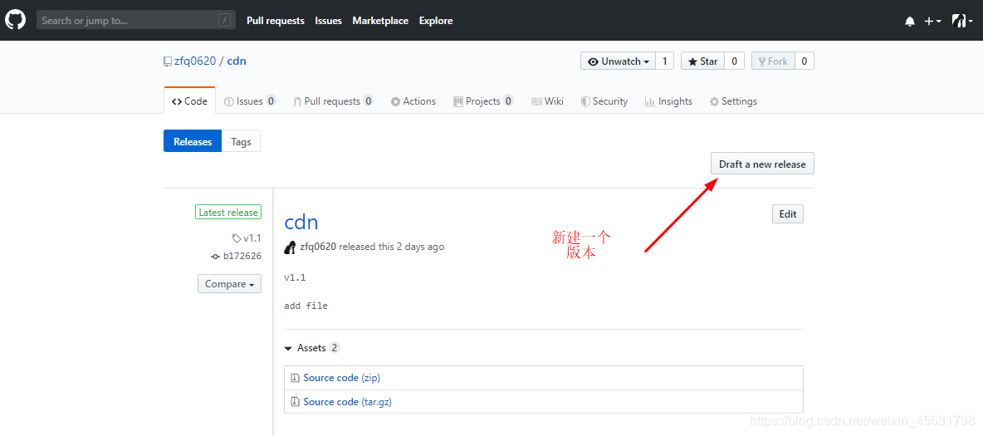Open Explore in top navigation

(436, 21)
